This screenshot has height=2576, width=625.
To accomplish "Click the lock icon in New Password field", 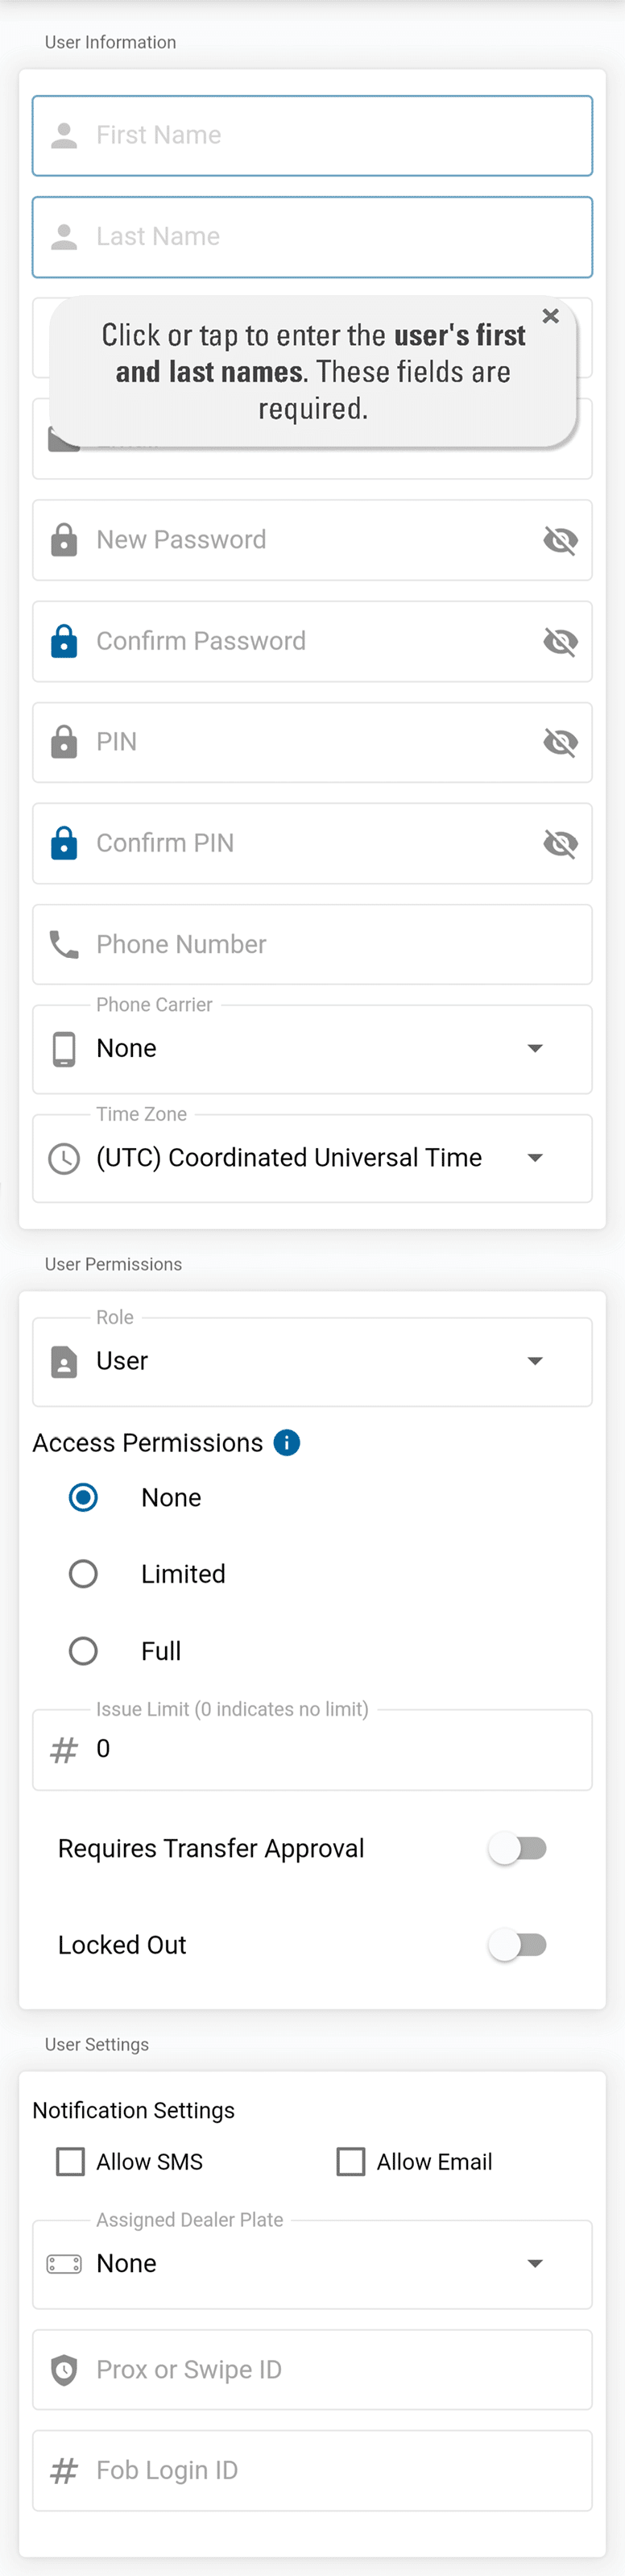I will click(x=64, y=540).
